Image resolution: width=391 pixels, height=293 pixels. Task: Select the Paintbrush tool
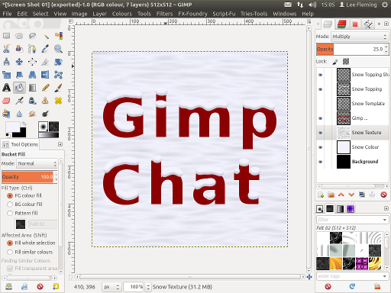tap(58, 88)
